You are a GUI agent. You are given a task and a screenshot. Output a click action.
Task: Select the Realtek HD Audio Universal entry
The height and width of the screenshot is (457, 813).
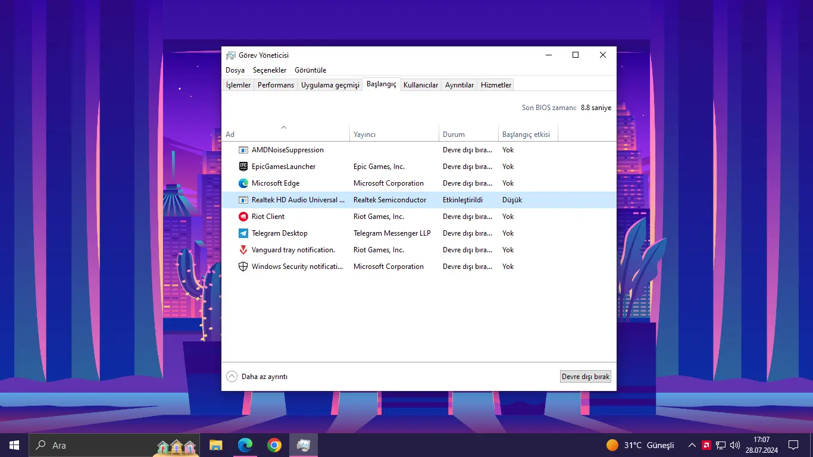coord(298,200)
